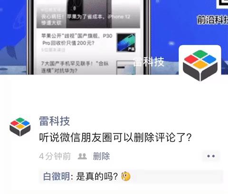Click the P30 Pro article thumbnail

(x=126, y=42)
